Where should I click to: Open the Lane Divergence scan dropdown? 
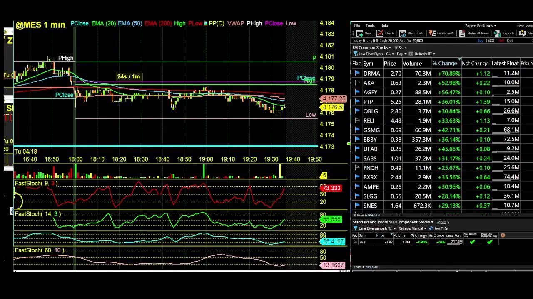click(394, 228)
